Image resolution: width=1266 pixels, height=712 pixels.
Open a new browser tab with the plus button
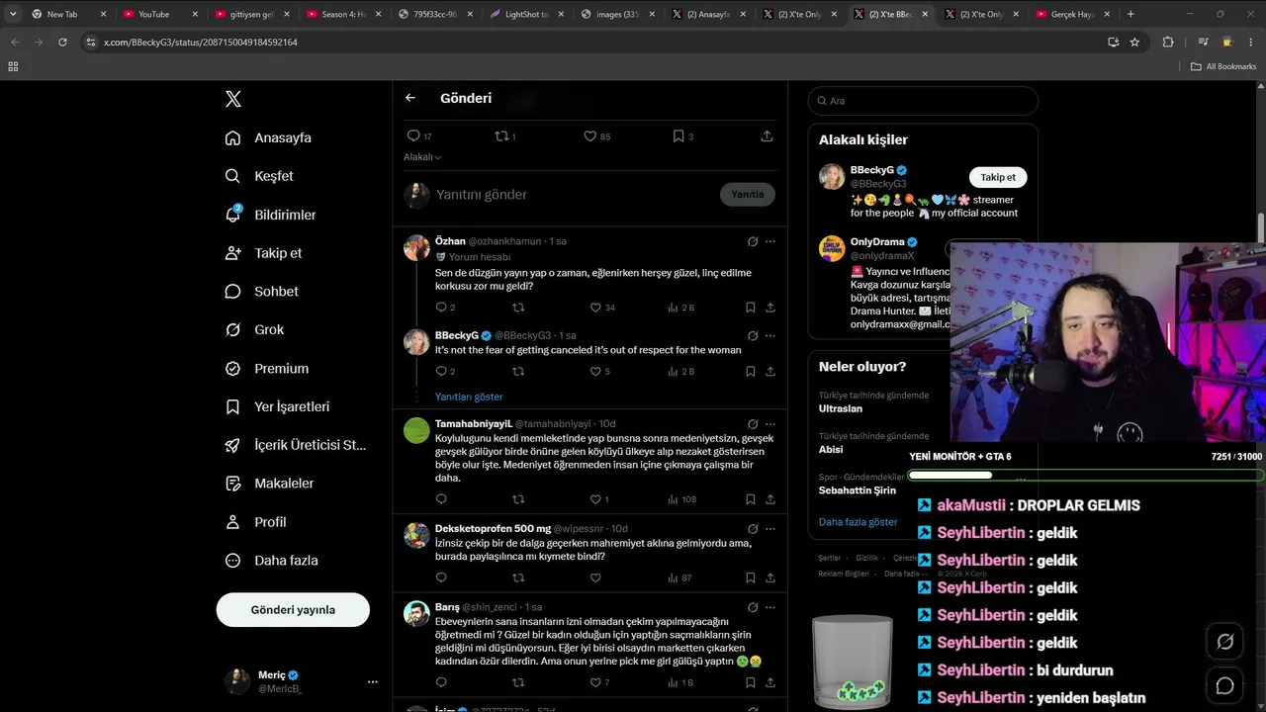(x=1130, y=14)
